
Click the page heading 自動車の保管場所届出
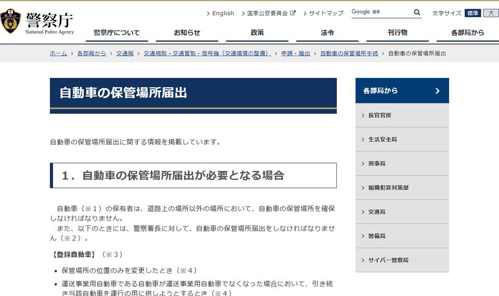click(x=123, y=93)
